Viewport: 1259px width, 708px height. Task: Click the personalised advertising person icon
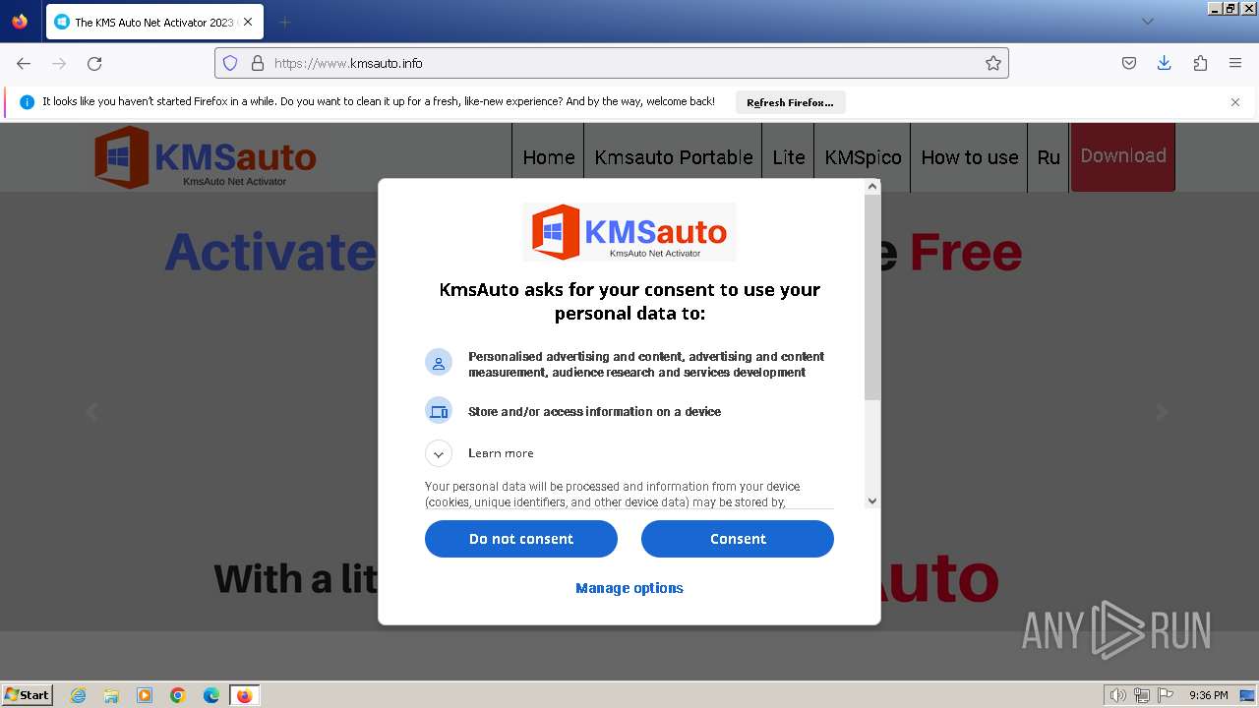439,363
